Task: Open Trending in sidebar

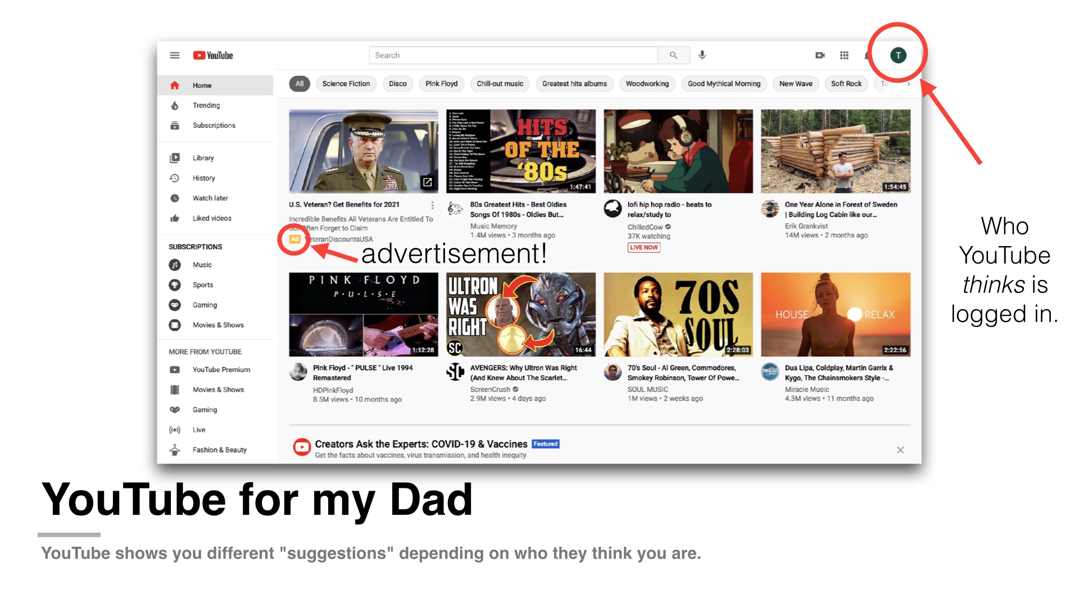Action: [216, 105]
